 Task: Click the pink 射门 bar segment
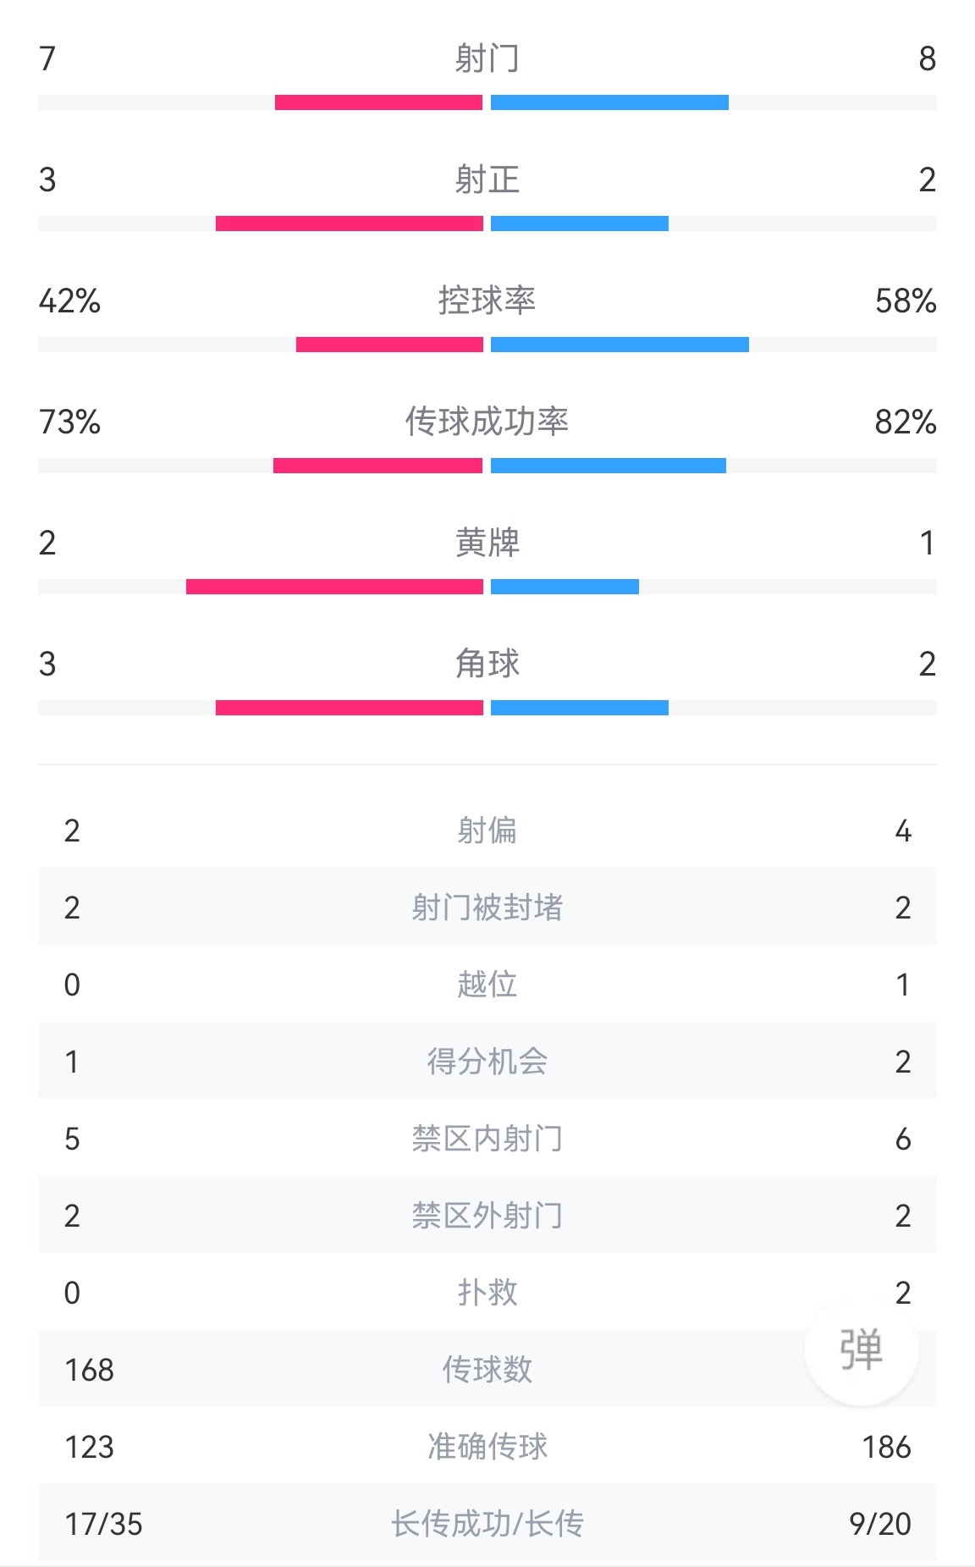point(378,102)
